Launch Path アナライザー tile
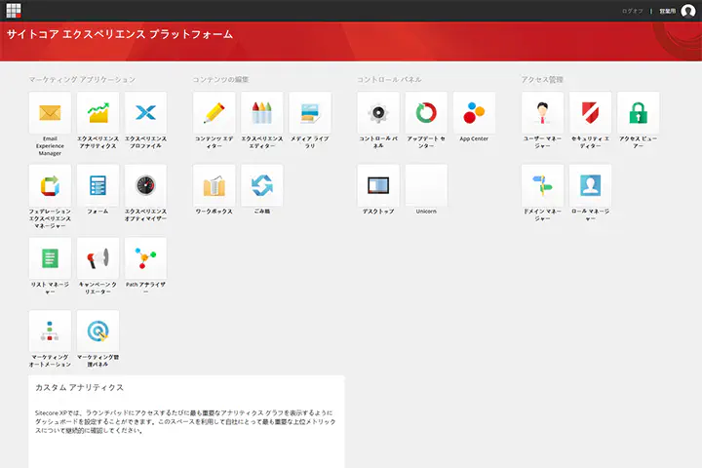 [x=145, y=258]
